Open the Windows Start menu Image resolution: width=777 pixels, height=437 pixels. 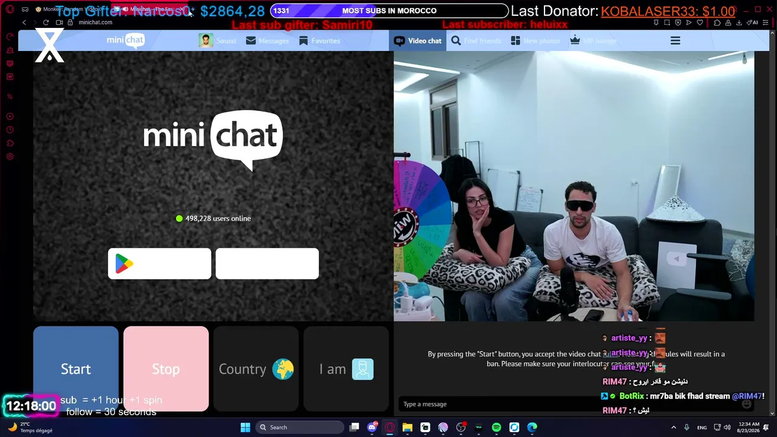tap(245, 427)
